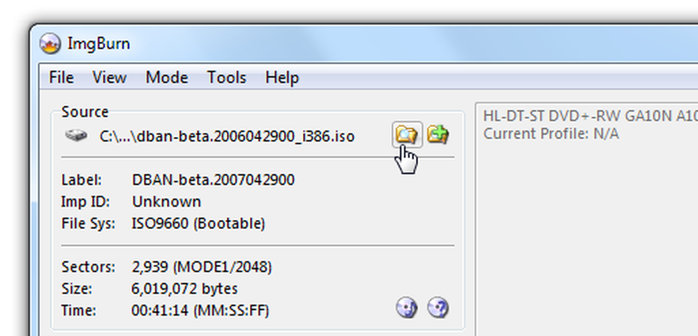
Task: Click sectors value 2,939 (MODE1/2048)
Action: coord(202,267)
